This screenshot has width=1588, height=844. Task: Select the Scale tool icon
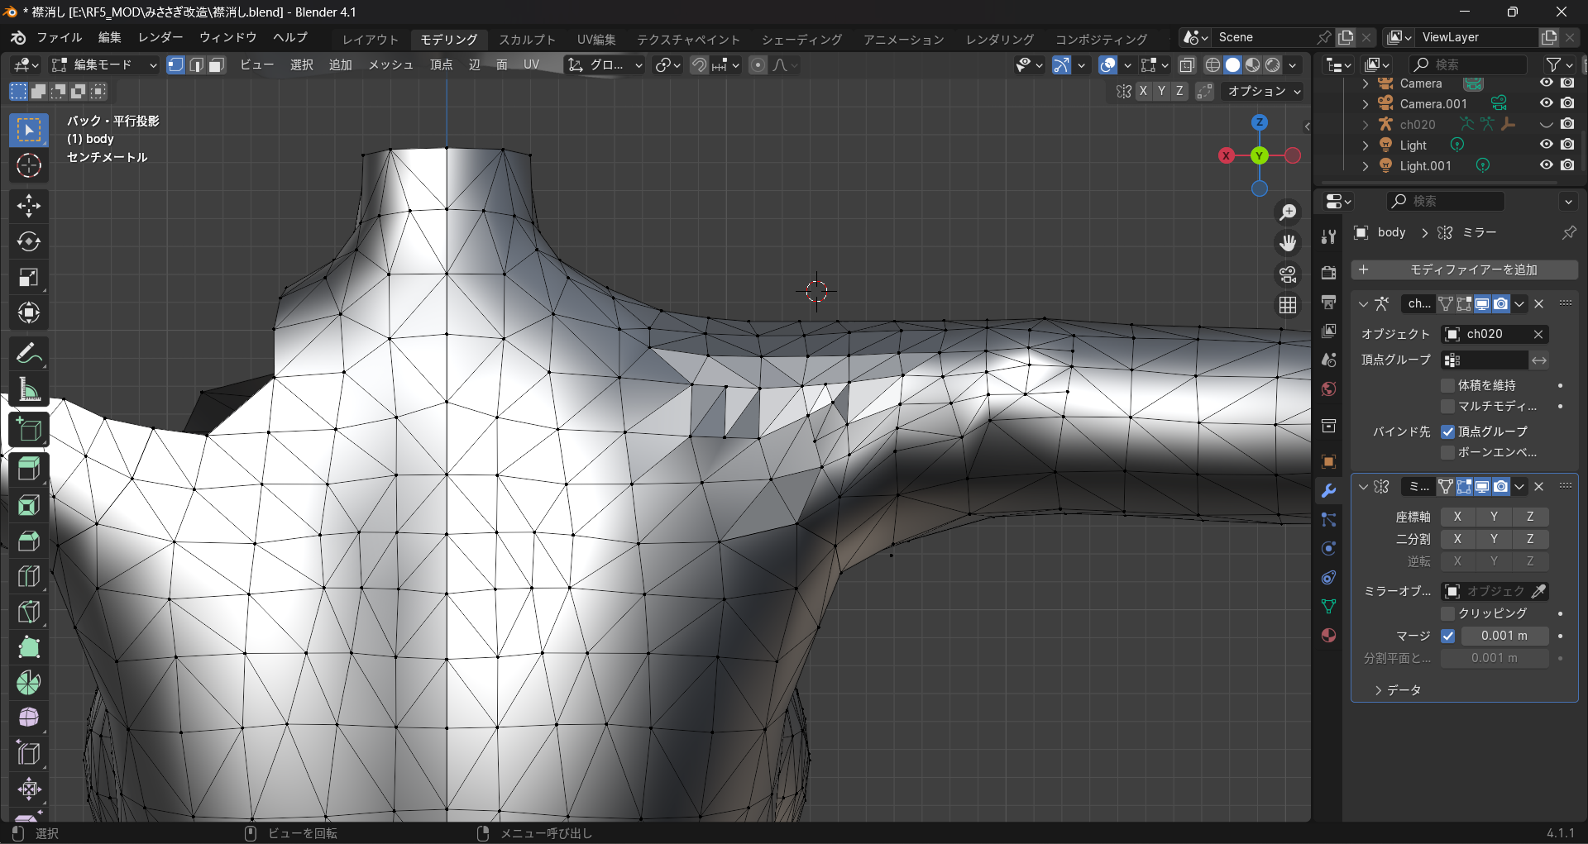[x=29, y=277]
